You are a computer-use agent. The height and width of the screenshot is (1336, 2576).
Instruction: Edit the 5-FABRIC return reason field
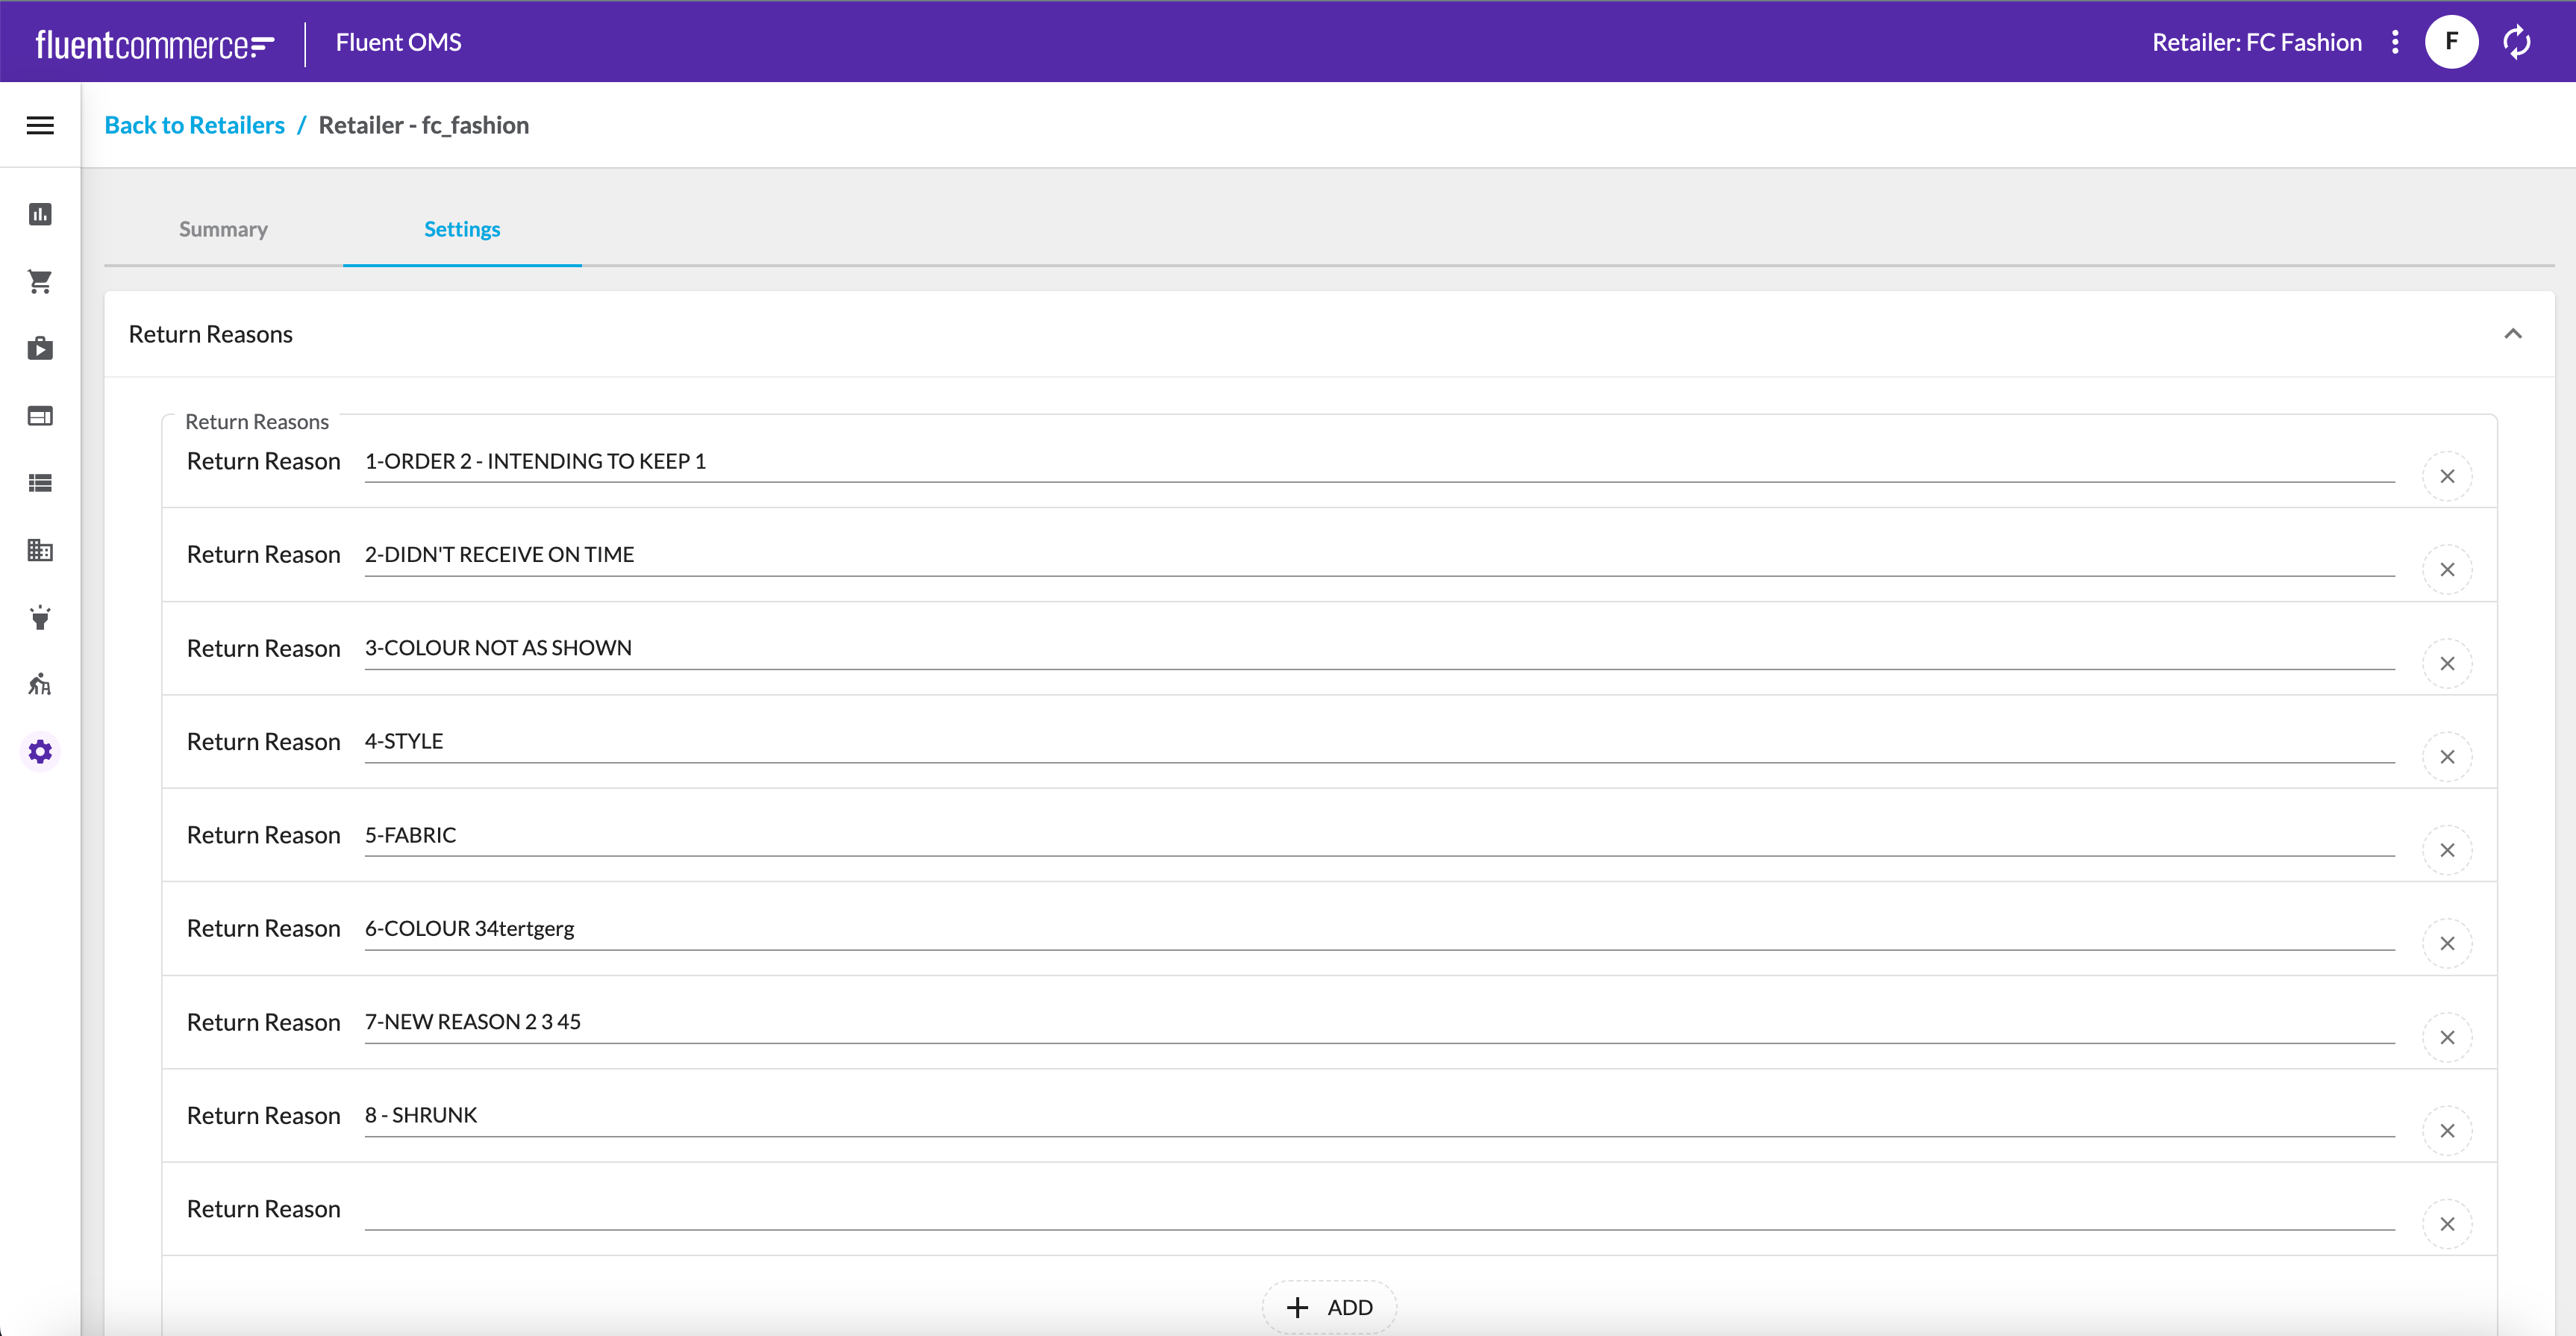click(1378, 835)
